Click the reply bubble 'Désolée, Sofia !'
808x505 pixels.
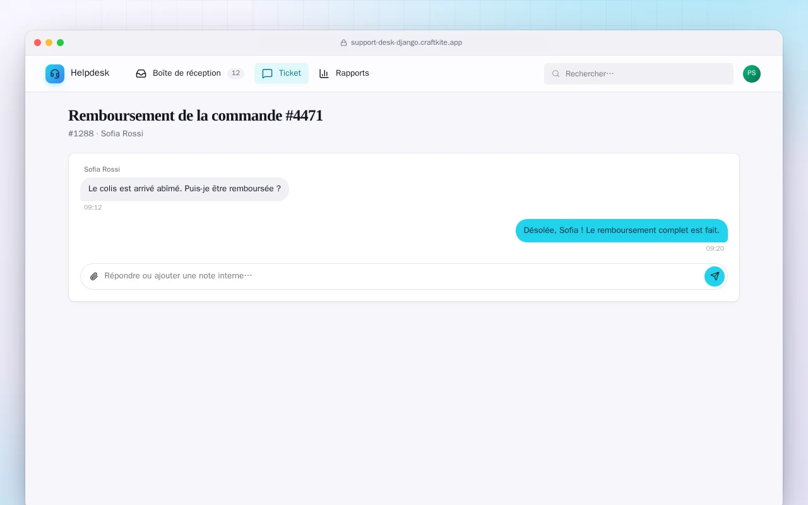pos(622,230)
